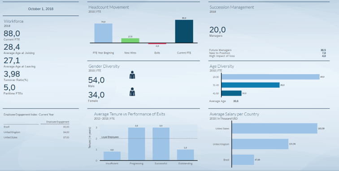The height and width of the screenshot is (171, 339).
Task: Select the United States engagement table row
Action: (x=36, y=137)
